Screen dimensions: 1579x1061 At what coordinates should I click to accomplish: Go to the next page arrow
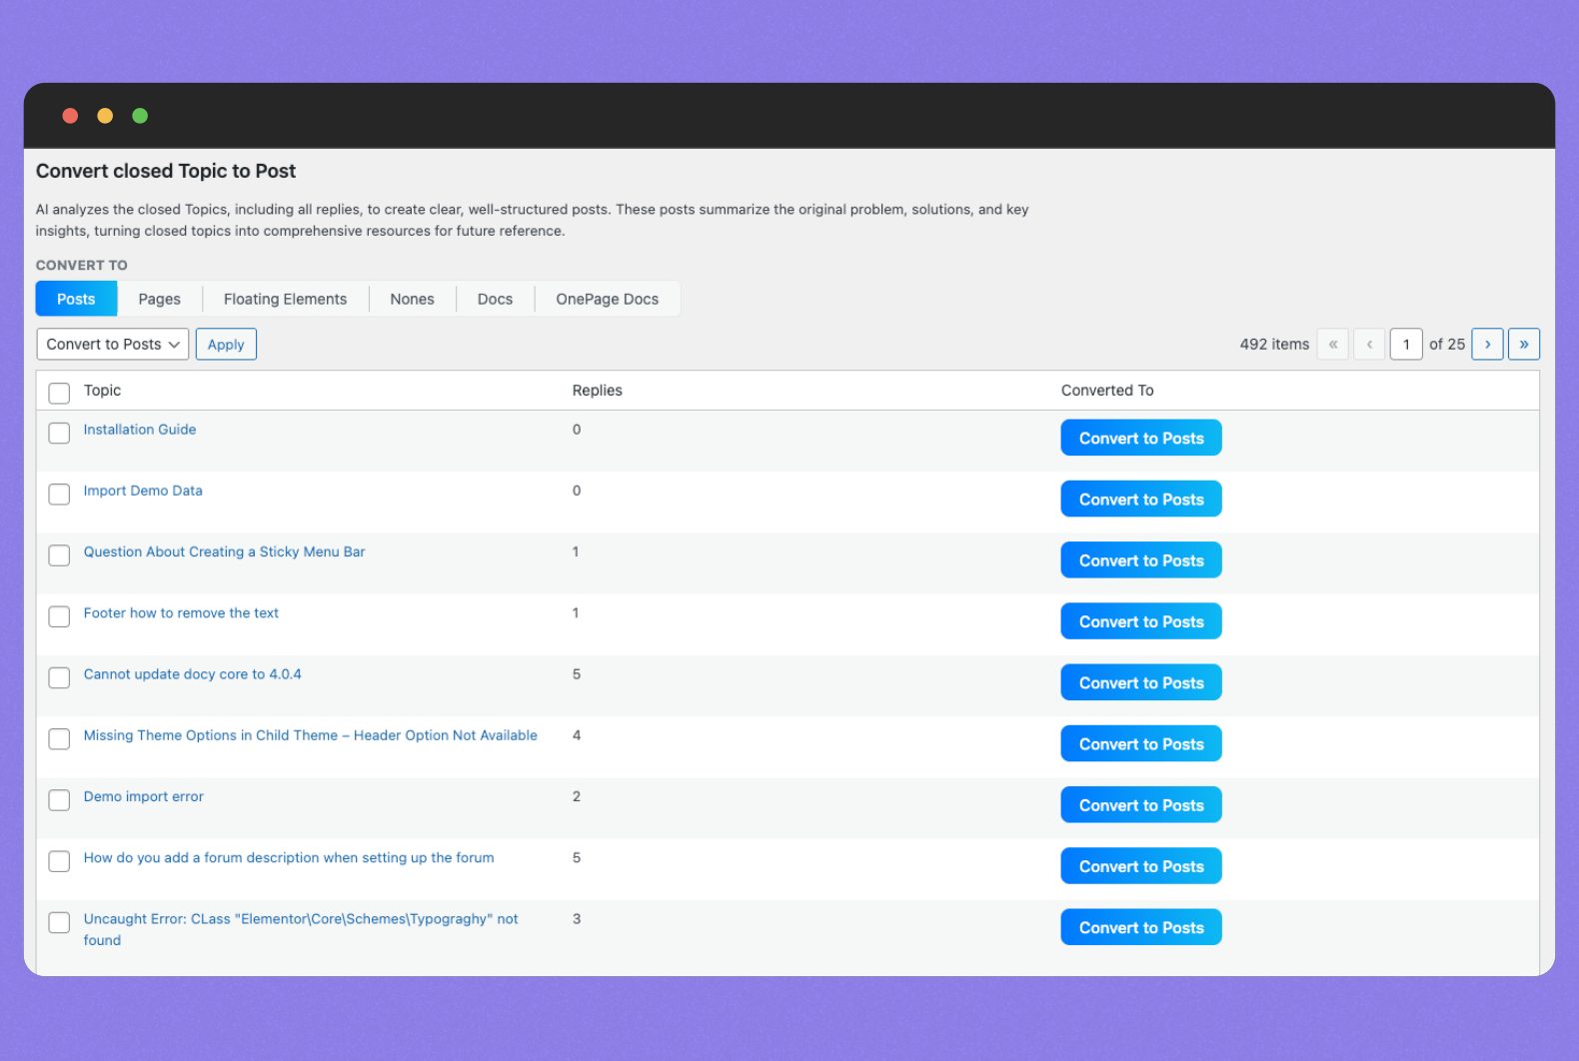[x=1487, y=344]
